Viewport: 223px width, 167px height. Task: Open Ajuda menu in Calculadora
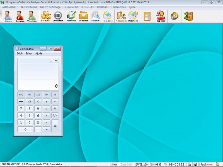pyautogui.click(x=38, y=53)
